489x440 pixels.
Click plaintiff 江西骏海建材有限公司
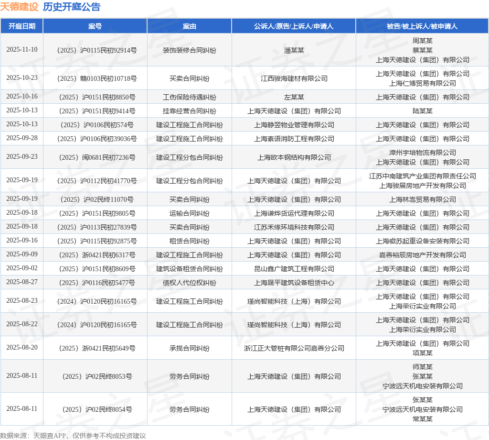pos(294,78)
